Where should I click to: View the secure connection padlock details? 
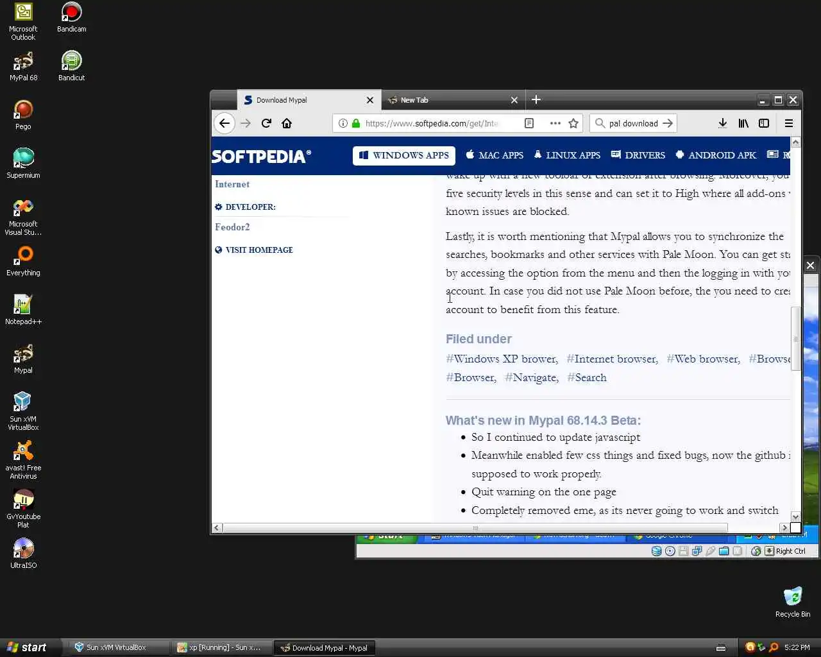point(356,123)
